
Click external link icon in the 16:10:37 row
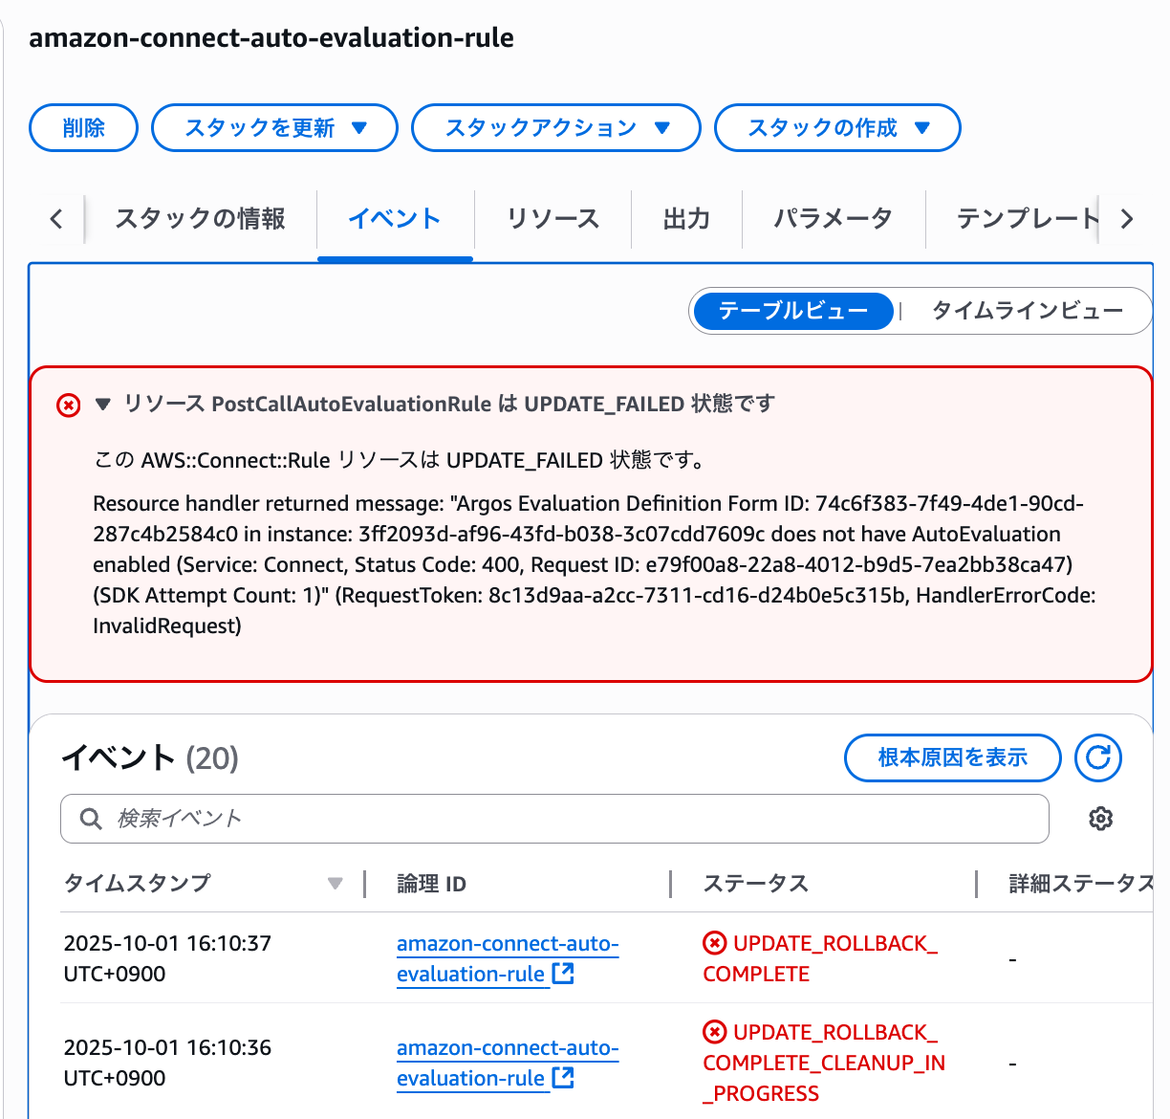[x=564, y=974]
